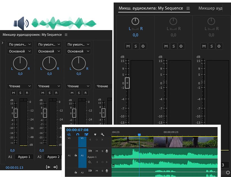Screen dimensions: 231x177
Task: Toggle A2 track lock in timeline
Action: coord(76,172)
